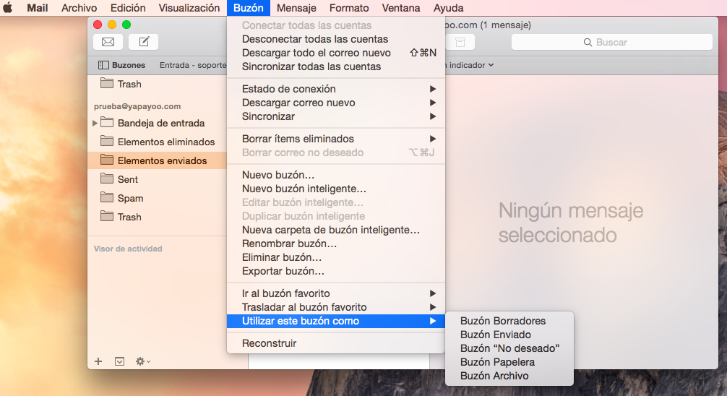Open the gear action menu in sidebar
The width and height of the screenshot is (727, 396).
[x=142, y=361]
